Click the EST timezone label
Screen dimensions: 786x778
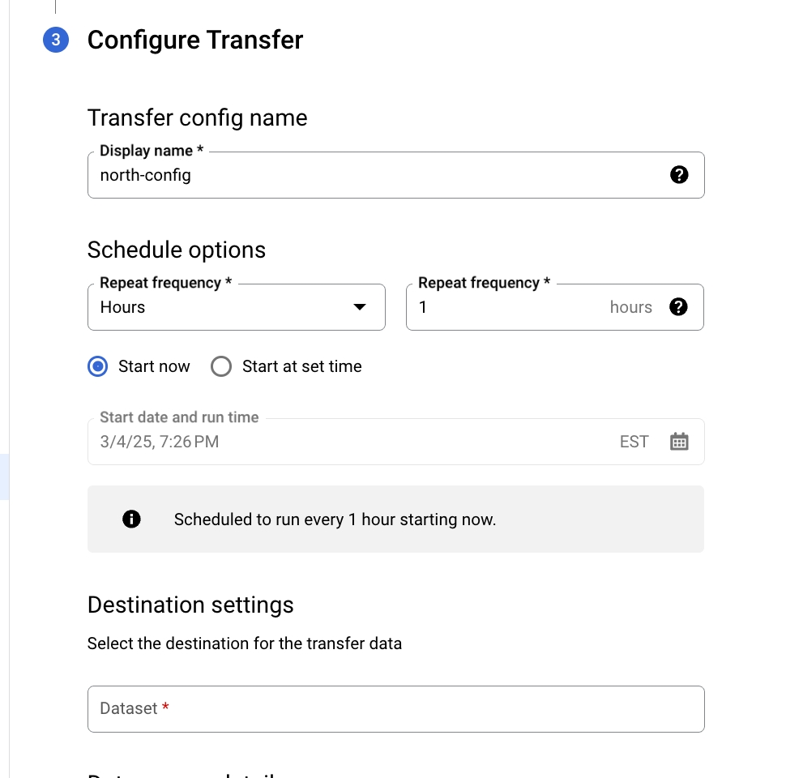tap(634, 442)
